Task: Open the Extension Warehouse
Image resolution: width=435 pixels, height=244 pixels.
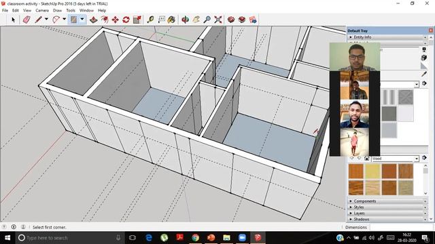Action: (x=242, y=20)
